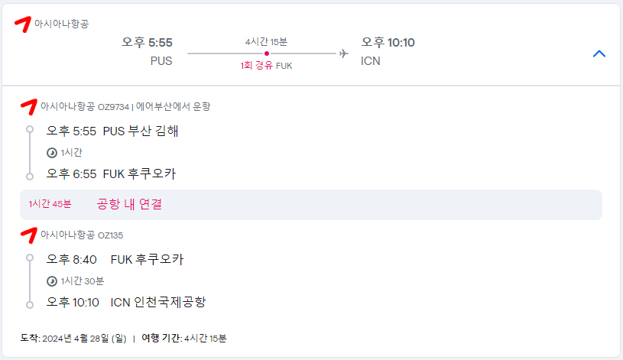Click the airplane icon on route line
Screen dimensions: 623x360
coord(343,54)
